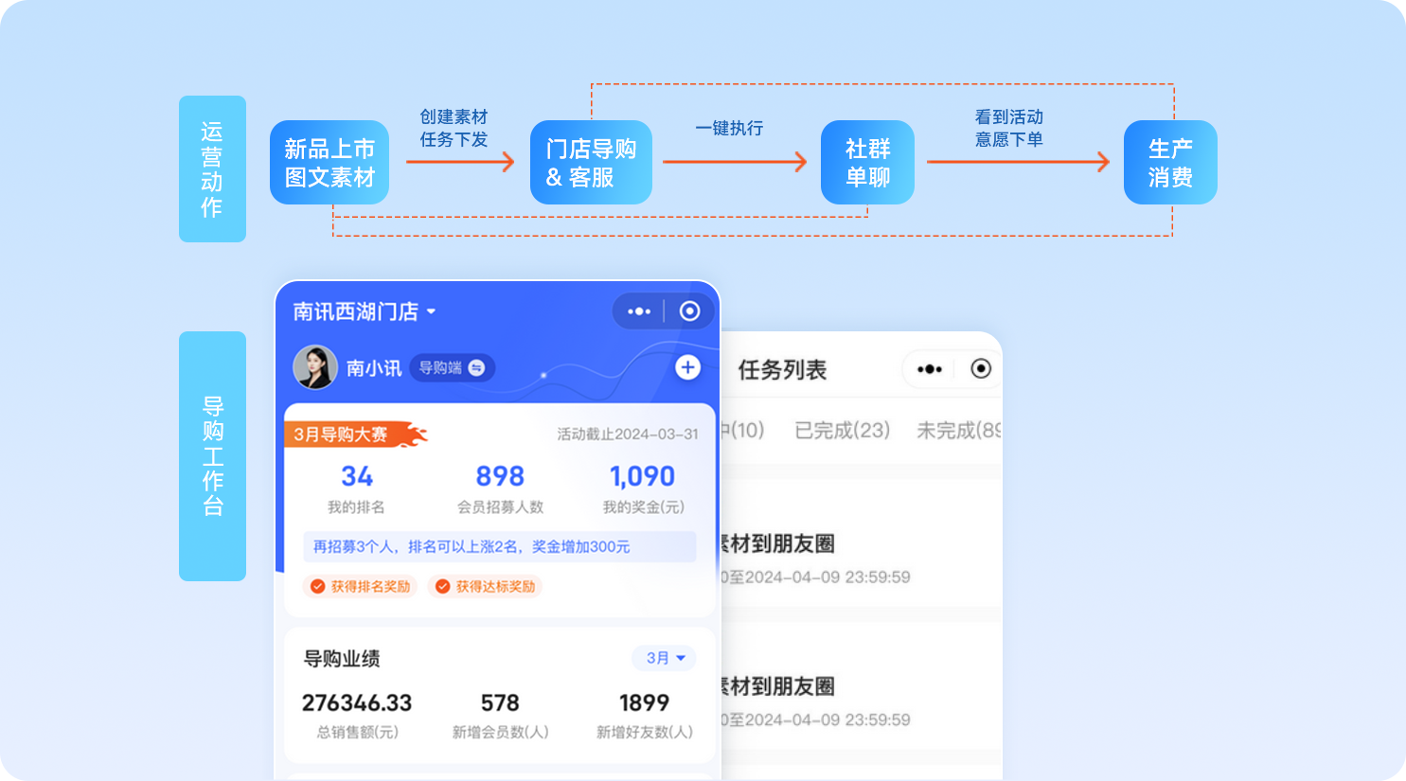Tap the circle close icon in store header

(690, 311)
